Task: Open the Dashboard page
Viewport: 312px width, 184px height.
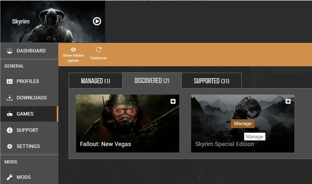Action: coord(29,51)
